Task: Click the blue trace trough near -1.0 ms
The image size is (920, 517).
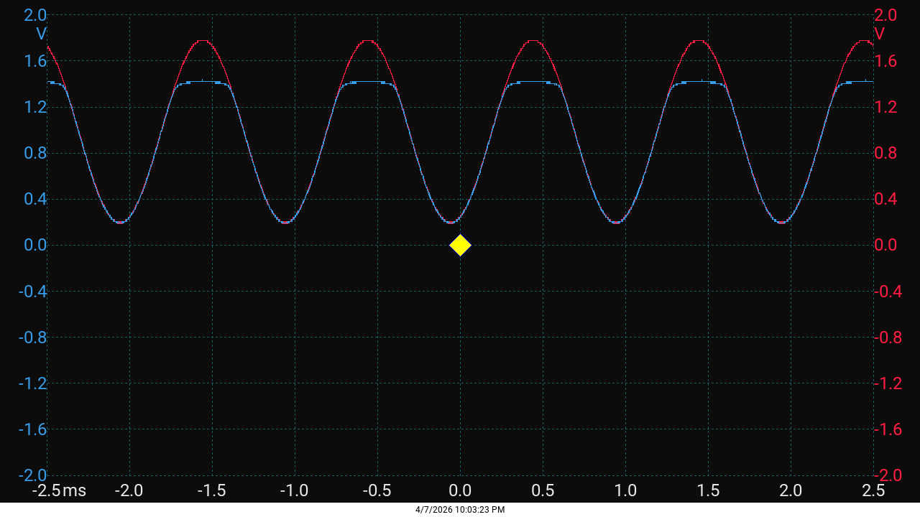Action: click(x=286, y=221)
